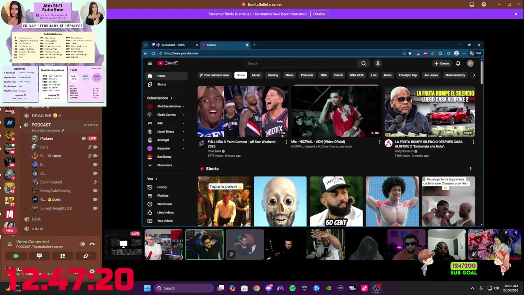Open the LA FRUTA ROMPE EL SILENCIO thumbnail
This screenshot has width=524, height=295.
(x=429, y=111)
